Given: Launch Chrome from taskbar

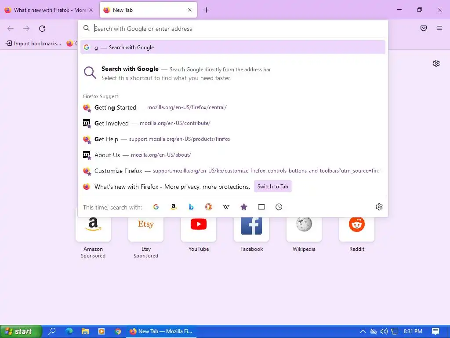Looking at the screenshot, I should (118, 331).
